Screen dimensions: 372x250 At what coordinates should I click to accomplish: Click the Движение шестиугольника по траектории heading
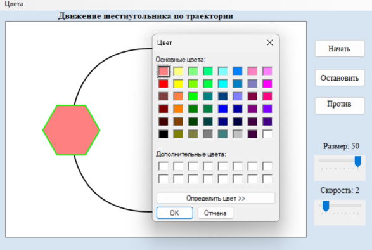146,16
